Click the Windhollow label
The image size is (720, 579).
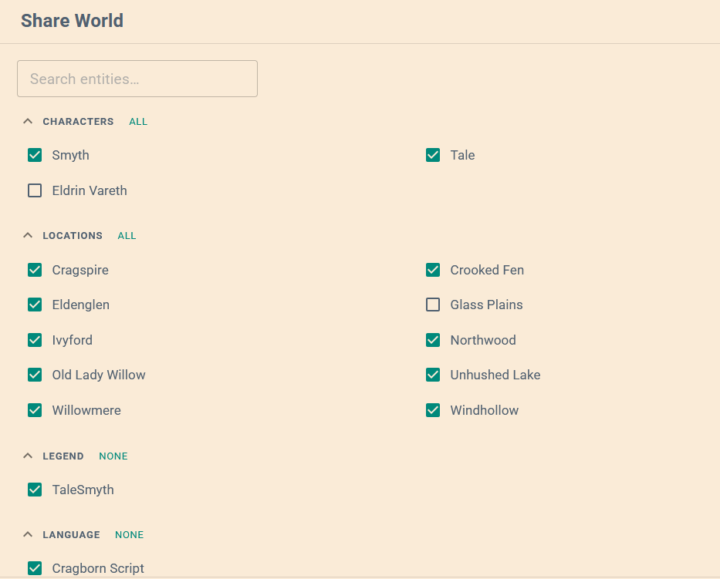click(485, 410)
